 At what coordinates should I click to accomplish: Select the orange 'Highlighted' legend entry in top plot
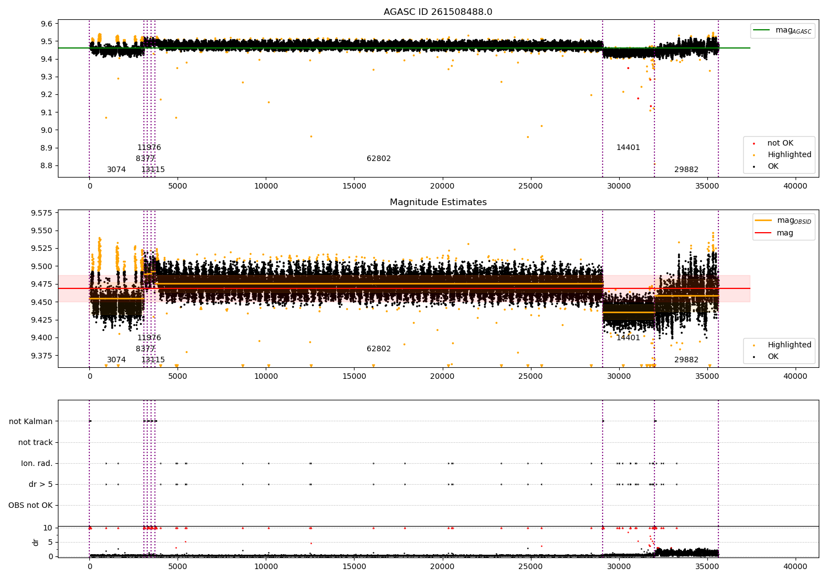(790, 155)
